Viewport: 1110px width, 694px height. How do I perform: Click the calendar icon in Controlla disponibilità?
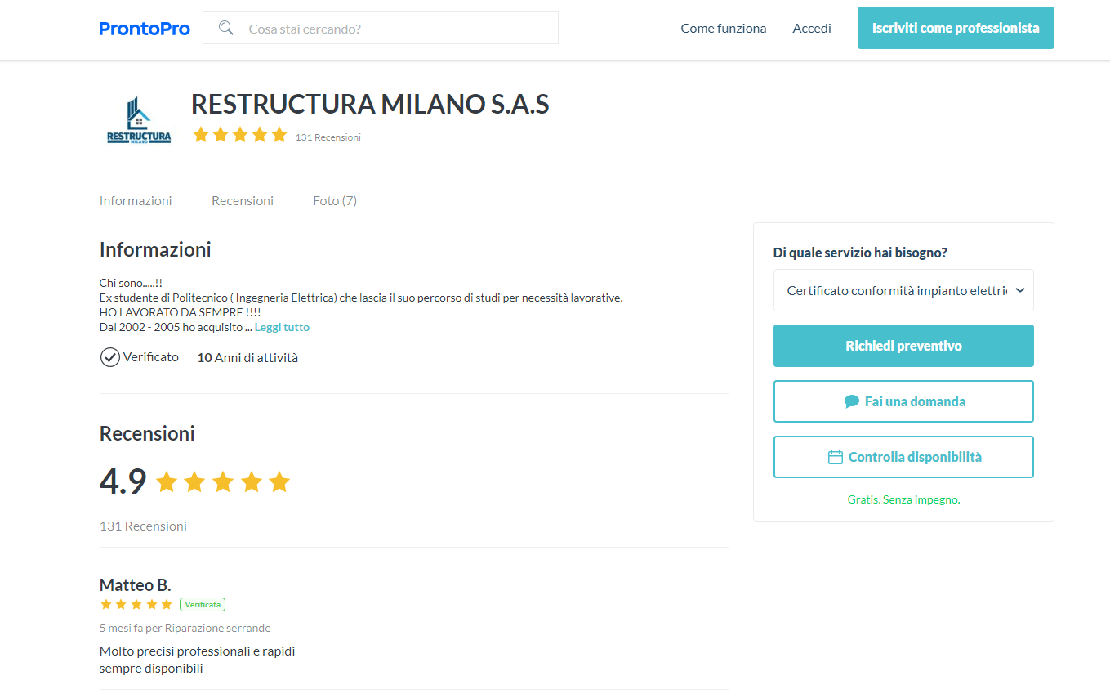(835, 457)
